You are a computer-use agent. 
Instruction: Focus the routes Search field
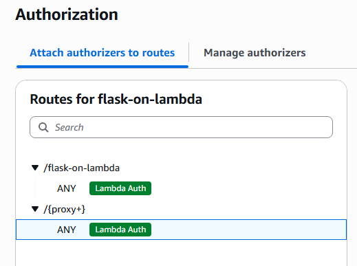pos(181,127)
